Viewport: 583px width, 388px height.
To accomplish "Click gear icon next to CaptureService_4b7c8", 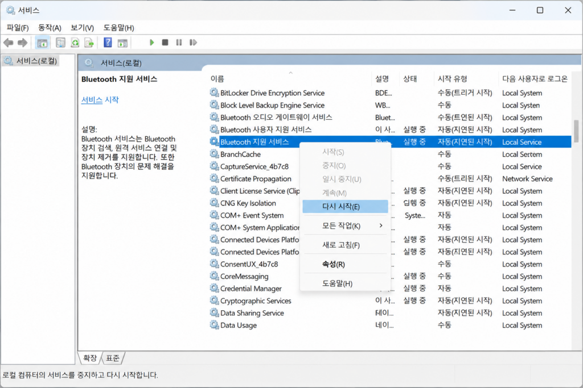I will click(214, 166).
